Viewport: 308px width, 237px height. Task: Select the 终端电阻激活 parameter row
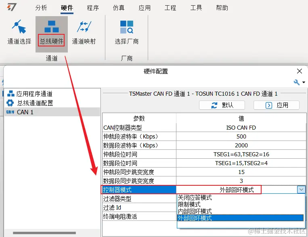(139, 216)
